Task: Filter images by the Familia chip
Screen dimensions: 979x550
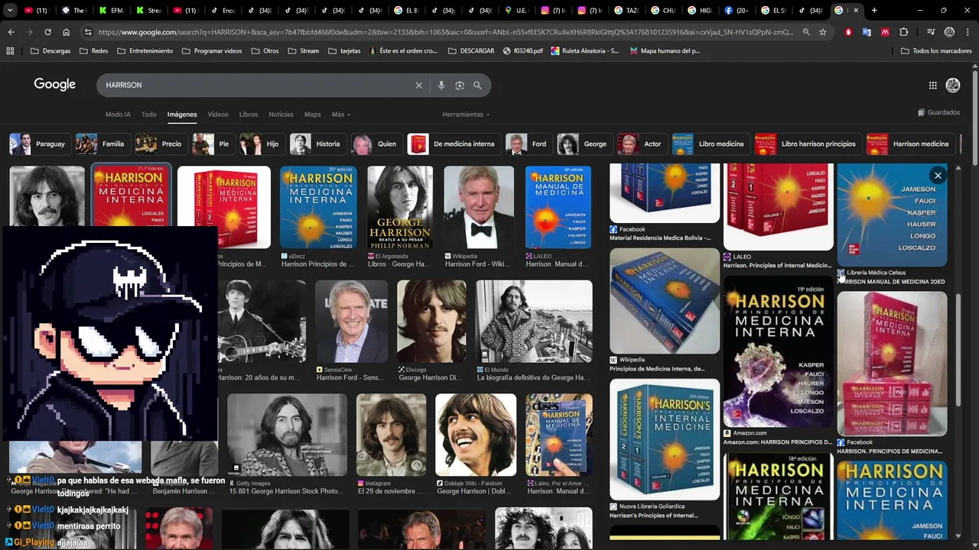Action: pyautogui.click(x=102, y=144)
